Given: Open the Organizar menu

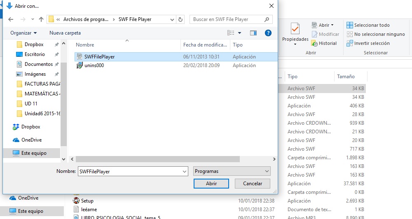Looking at the screenshot, I should [23, 33].
